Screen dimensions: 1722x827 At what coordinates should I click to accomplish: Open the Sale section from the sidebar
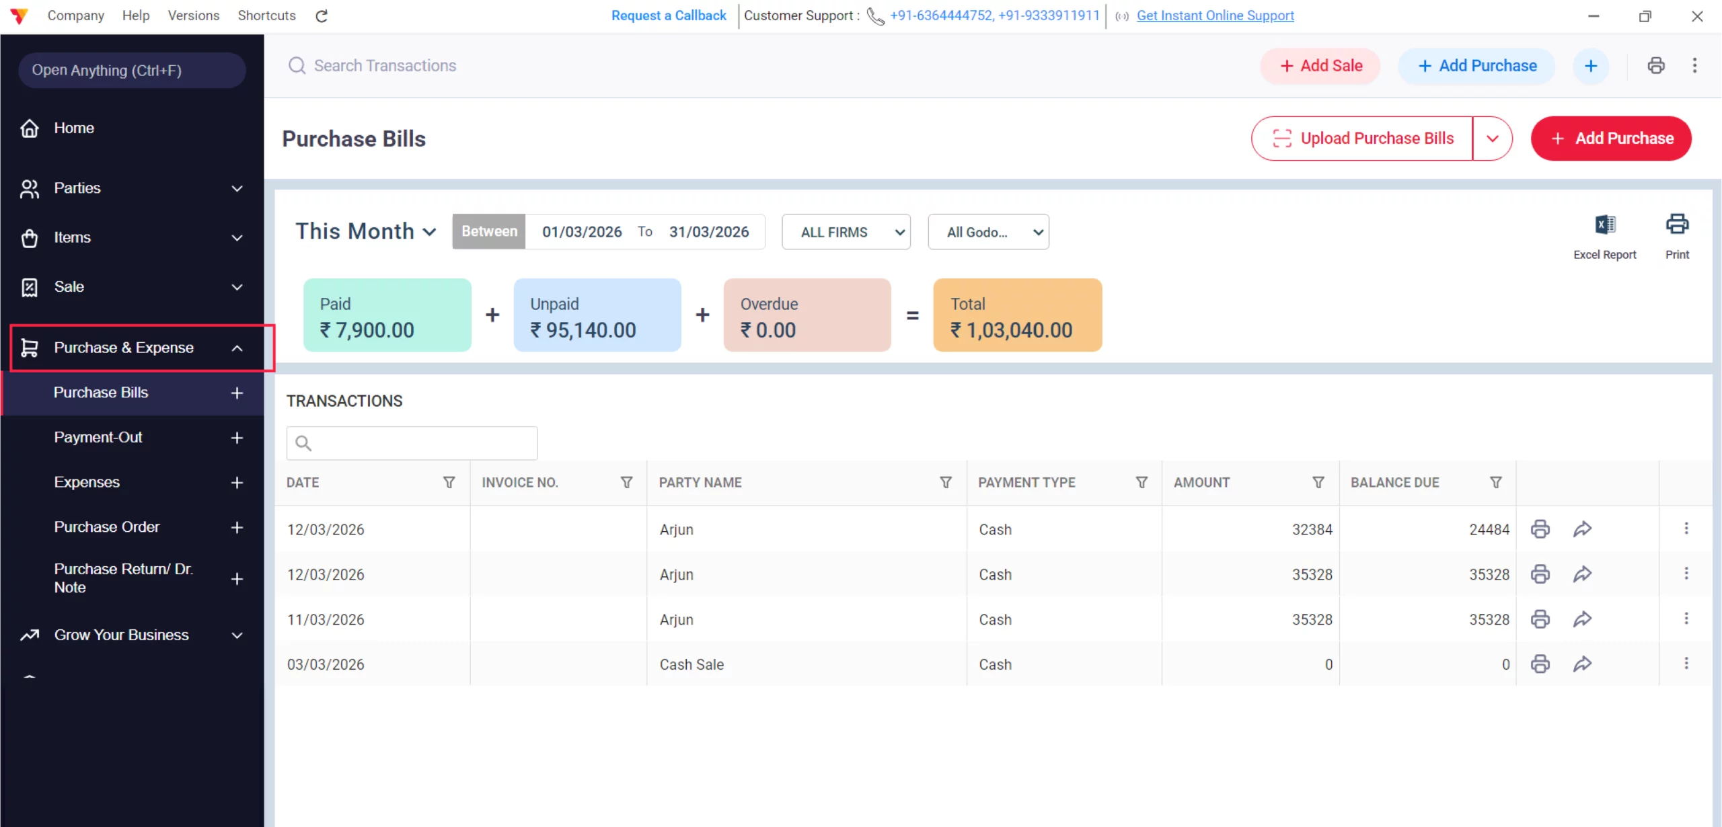[69, 286]
